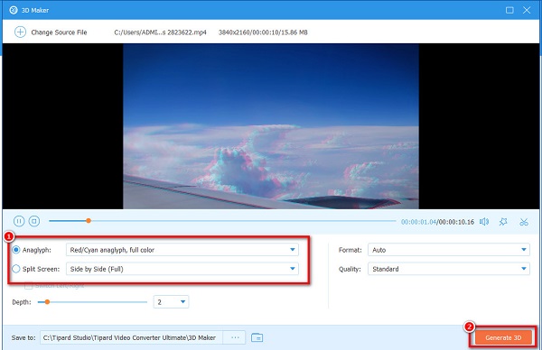This screenshot has width=542, height=350.
Task: Browse save path with three-dots button
Action: 235,337
